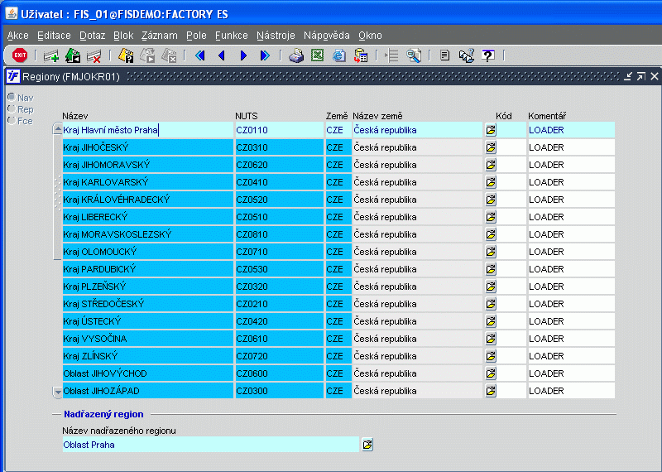Select the Kraj OLOMOUCKÝ row name

[x=147, y=252]
